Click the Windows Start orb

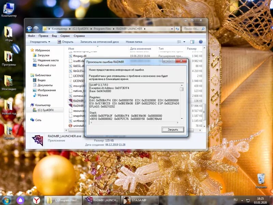pos(6,200)
